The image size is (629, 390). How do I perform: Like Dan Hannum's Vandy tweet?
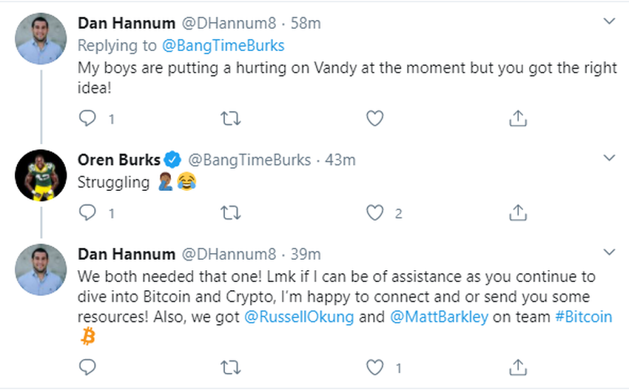(x=375, y=118)
